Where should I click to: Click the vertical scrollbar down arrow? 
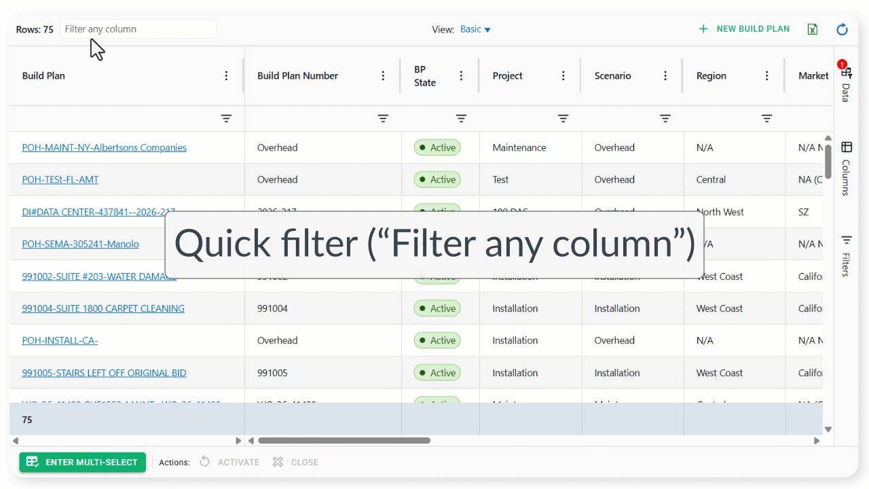click(x=828, y=429)
